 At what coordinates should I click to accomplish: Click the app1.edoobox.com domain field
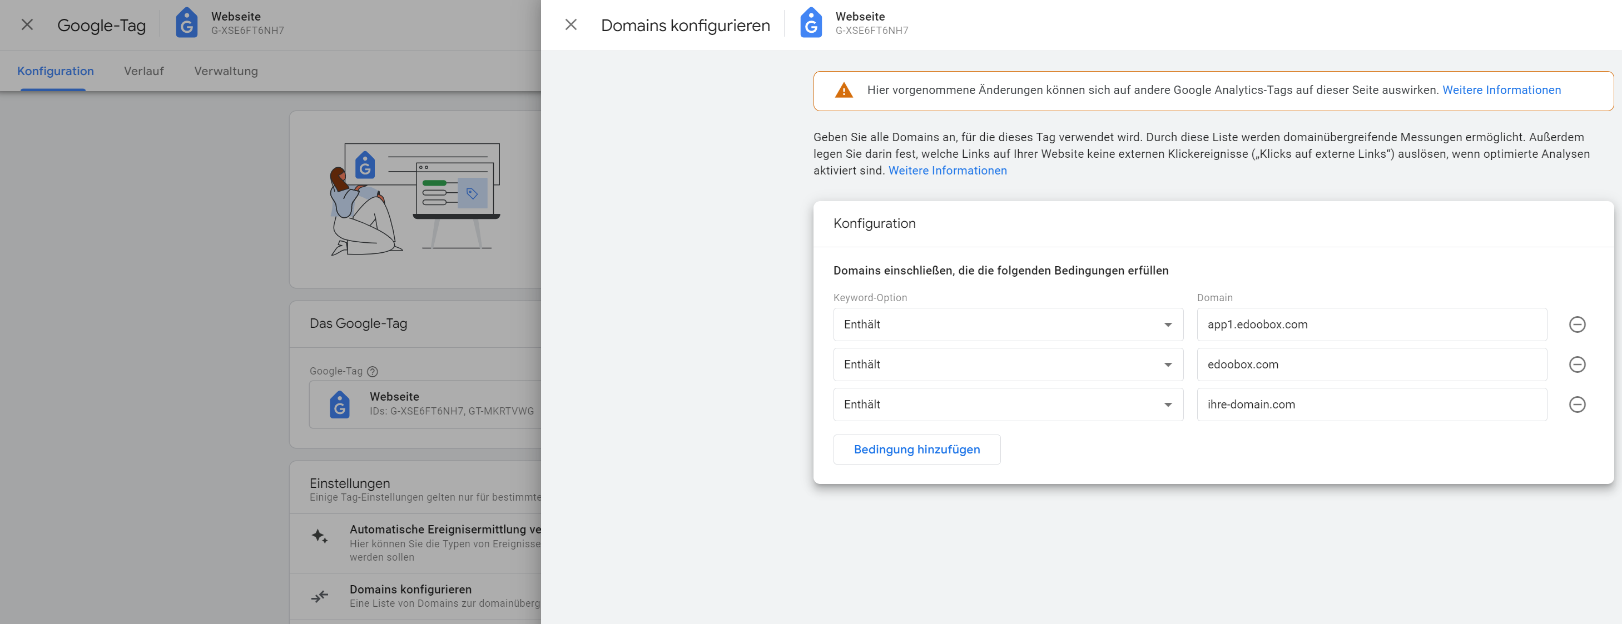tap(1371, 325)
